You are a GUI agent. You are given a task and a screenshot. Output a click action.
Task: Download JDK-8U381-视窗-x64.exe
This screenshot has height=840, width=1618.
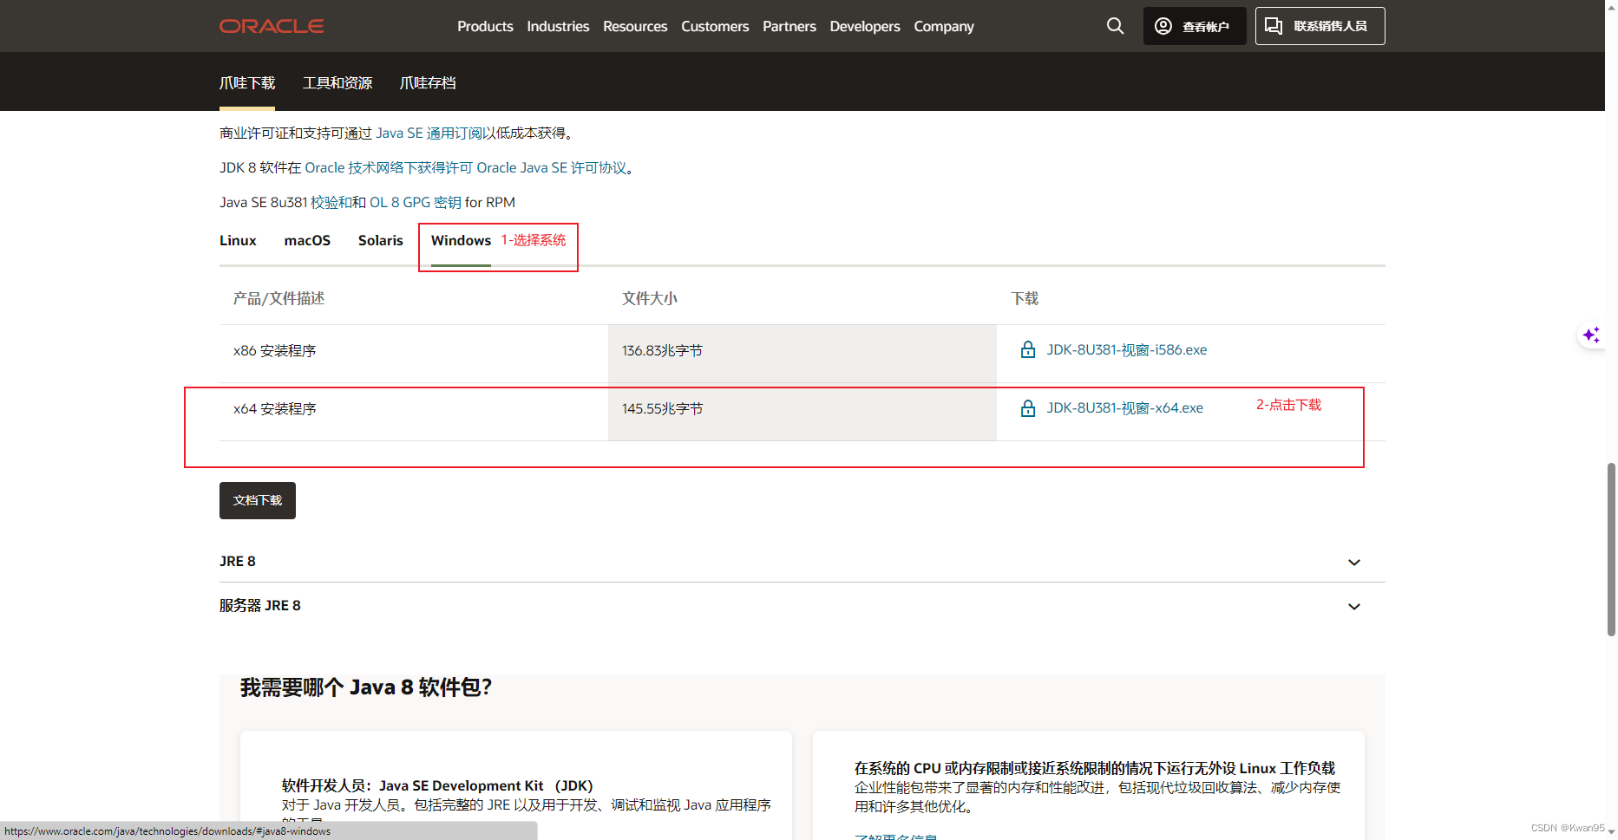(1124, 407)
